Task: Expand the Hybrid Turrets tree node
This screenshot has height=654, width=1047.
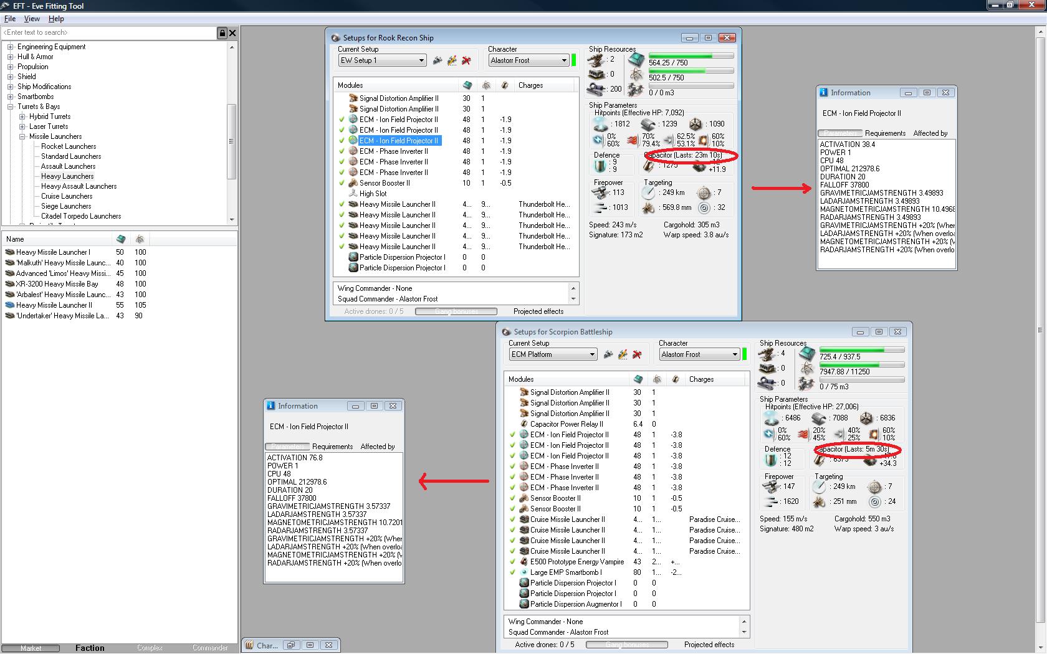Action: [x=22, y=116]
